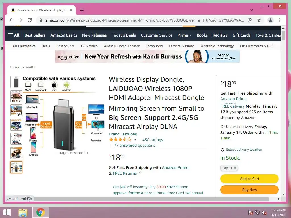Click the Amazon Live New Year Refresh banner
The width and height of the screenshot is (291, 218).
point(147,56)
